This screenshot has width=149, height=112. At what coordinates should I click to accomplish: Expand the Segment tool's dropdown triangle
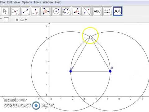coord(29,15)
